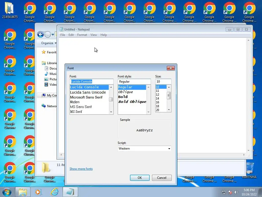Click the Explorer window Forward arrow
The width and height of the screenshot is (262, 197).
[x=48, y=35]
